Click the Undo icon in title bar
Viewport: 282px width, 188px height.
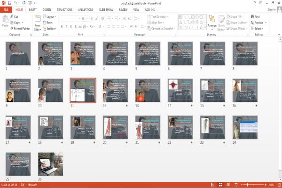tap(16, 3)
